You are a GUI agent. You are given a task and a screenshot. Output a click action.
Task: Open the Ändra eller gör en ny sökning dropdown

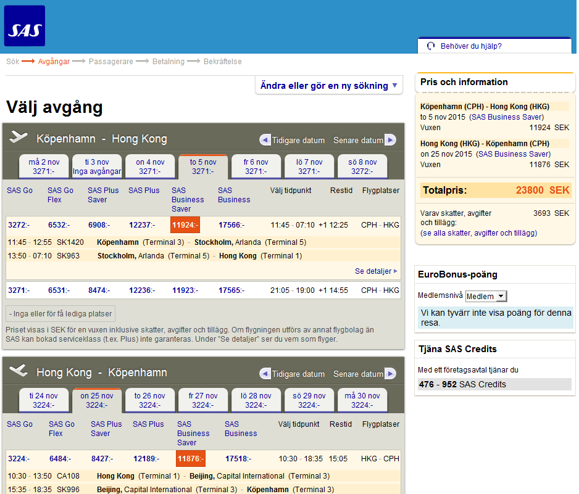point(329,85)
